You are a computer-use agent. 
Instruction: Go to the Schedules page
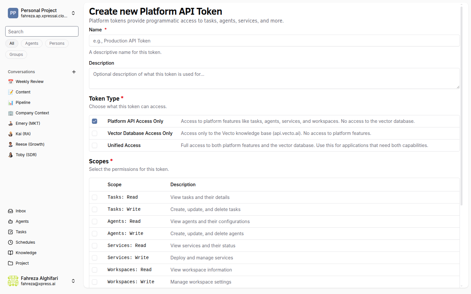(x=42, y=242)
